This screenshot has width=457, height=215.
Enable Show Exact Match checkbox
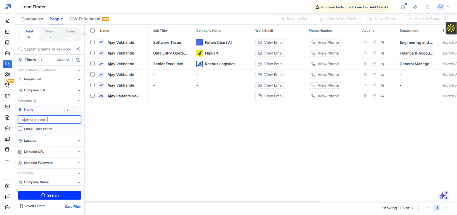[x=20, y=129]
